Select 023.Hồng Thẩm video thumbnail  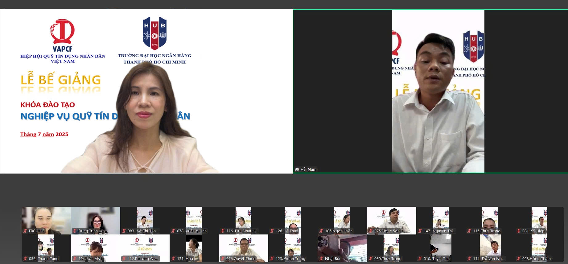click(540, 248)
